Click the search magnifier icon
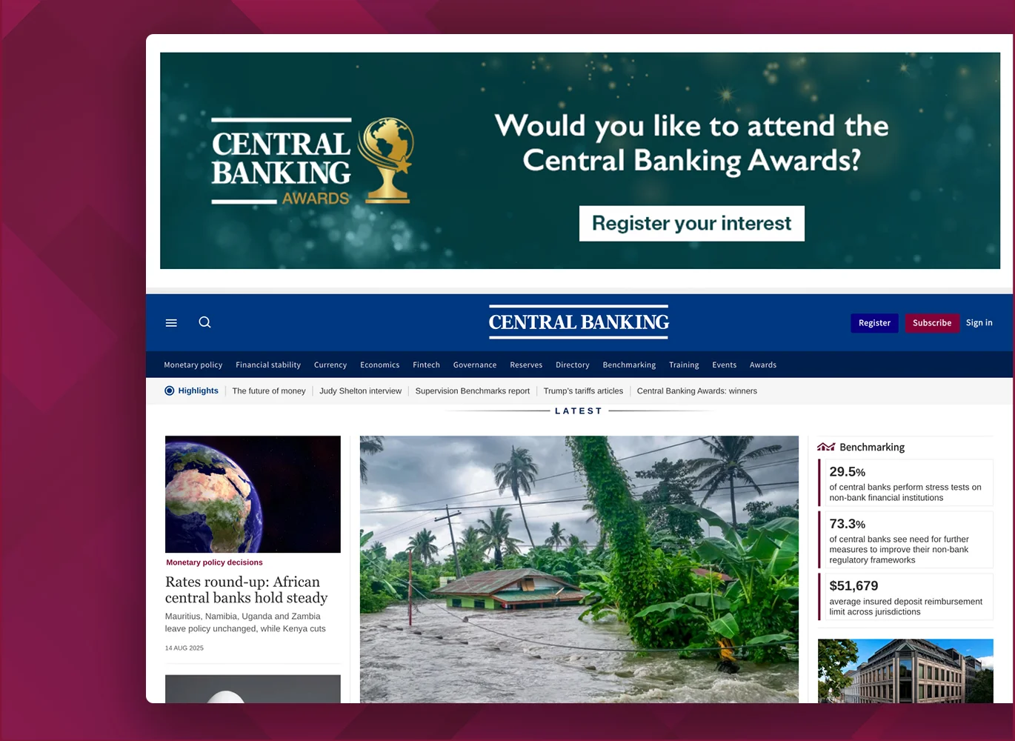This screenshot has width=1015, height=741. click(205, 322)
